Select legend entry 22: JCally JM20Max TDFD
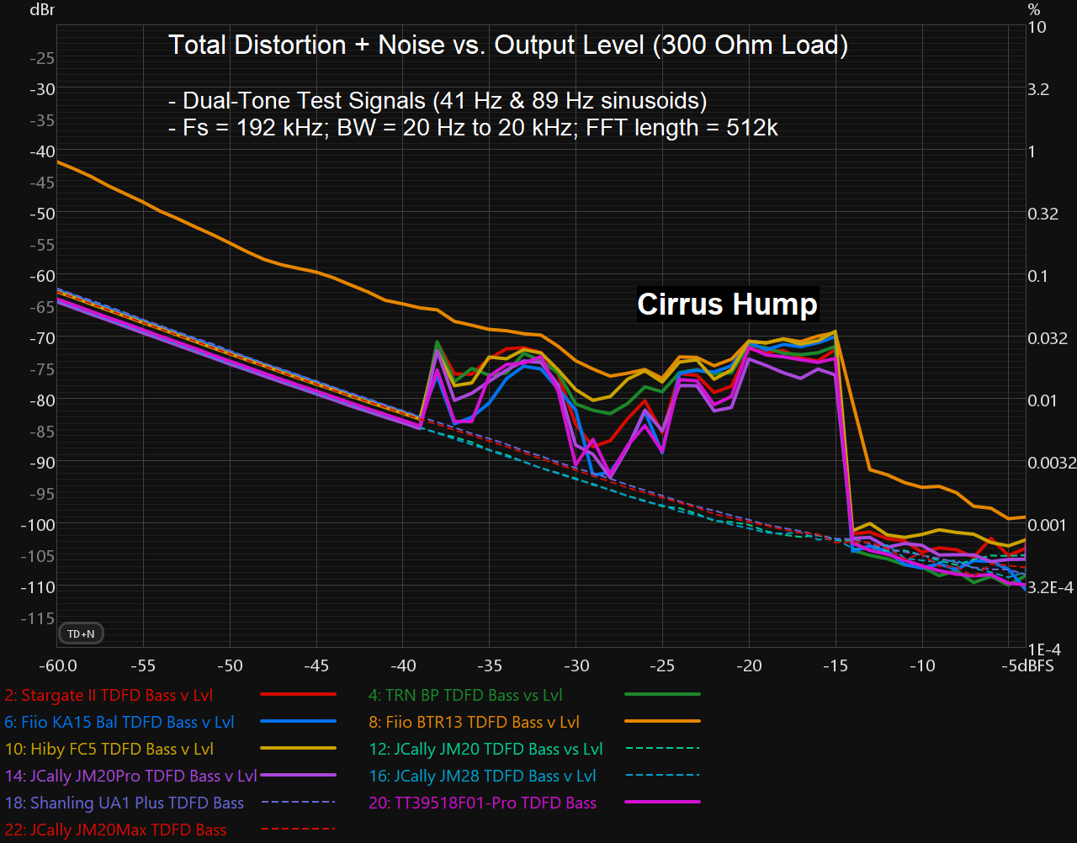The width and height of the screenshot is (1077, 843). [115, 830]
